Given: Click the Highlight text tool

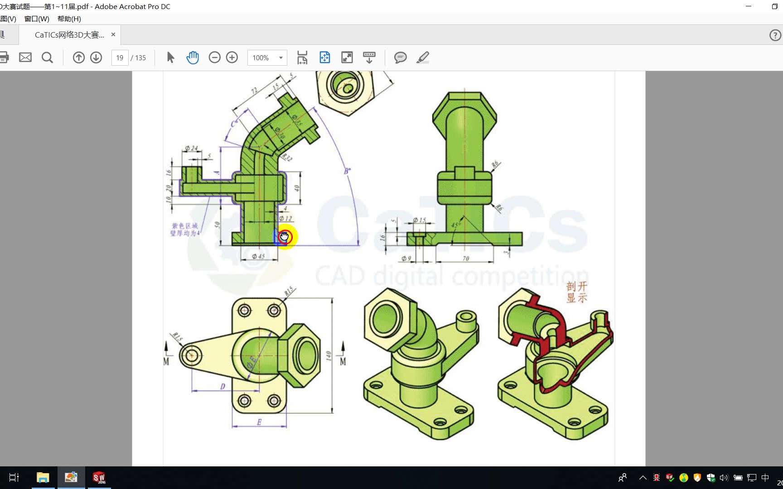Looking at the screenshot, I should 423,58.
